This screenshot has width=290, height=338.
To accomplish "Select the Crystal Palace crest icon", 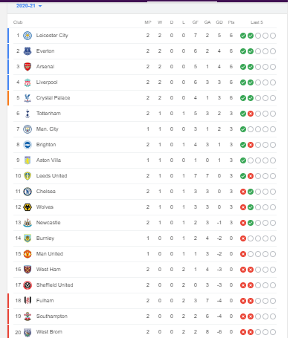I will pyautogui.click(x=28, y=98).
